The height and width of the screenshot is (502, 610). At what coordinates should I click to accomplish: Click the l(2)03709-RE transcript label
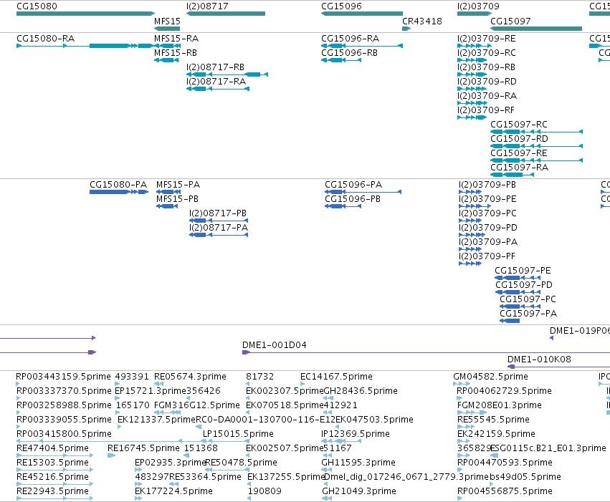click(486, 39)
